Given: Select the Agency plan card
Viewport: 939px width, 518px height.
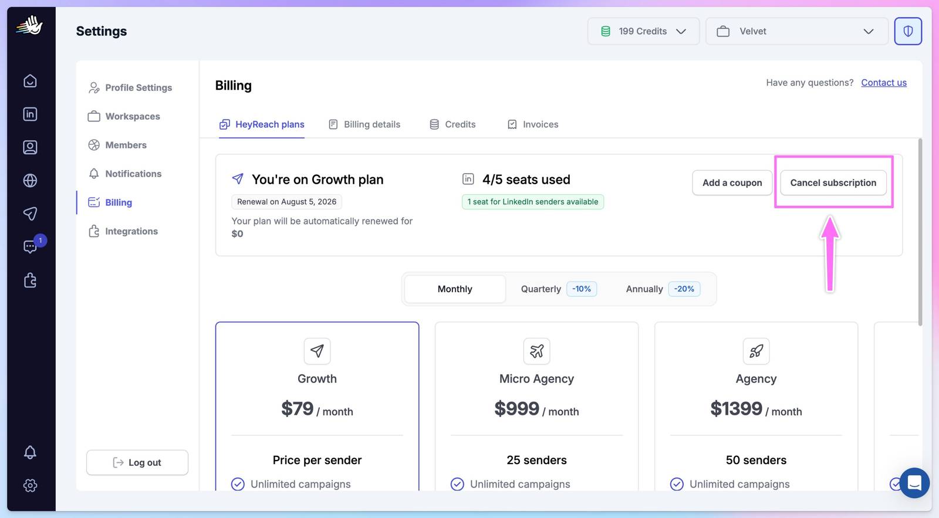Looking at the screenshot, I should point(756,406).
